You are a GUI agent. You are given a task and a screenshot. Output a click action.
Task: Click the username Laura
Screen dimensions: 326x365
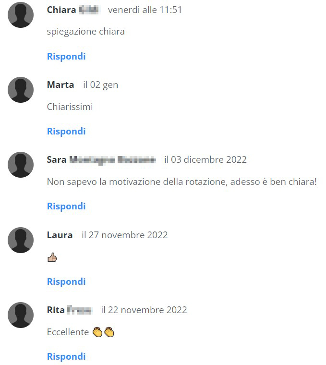pyautogui.click(x=60, y=235)
